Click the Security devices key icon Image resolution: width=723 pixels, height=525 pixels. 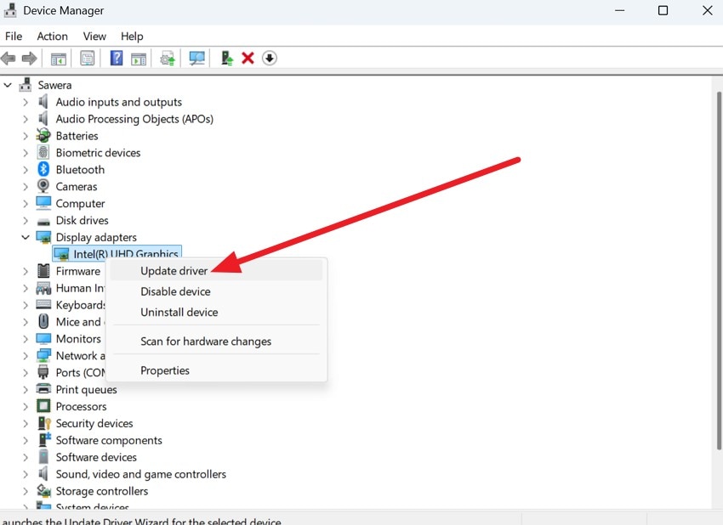43,423
